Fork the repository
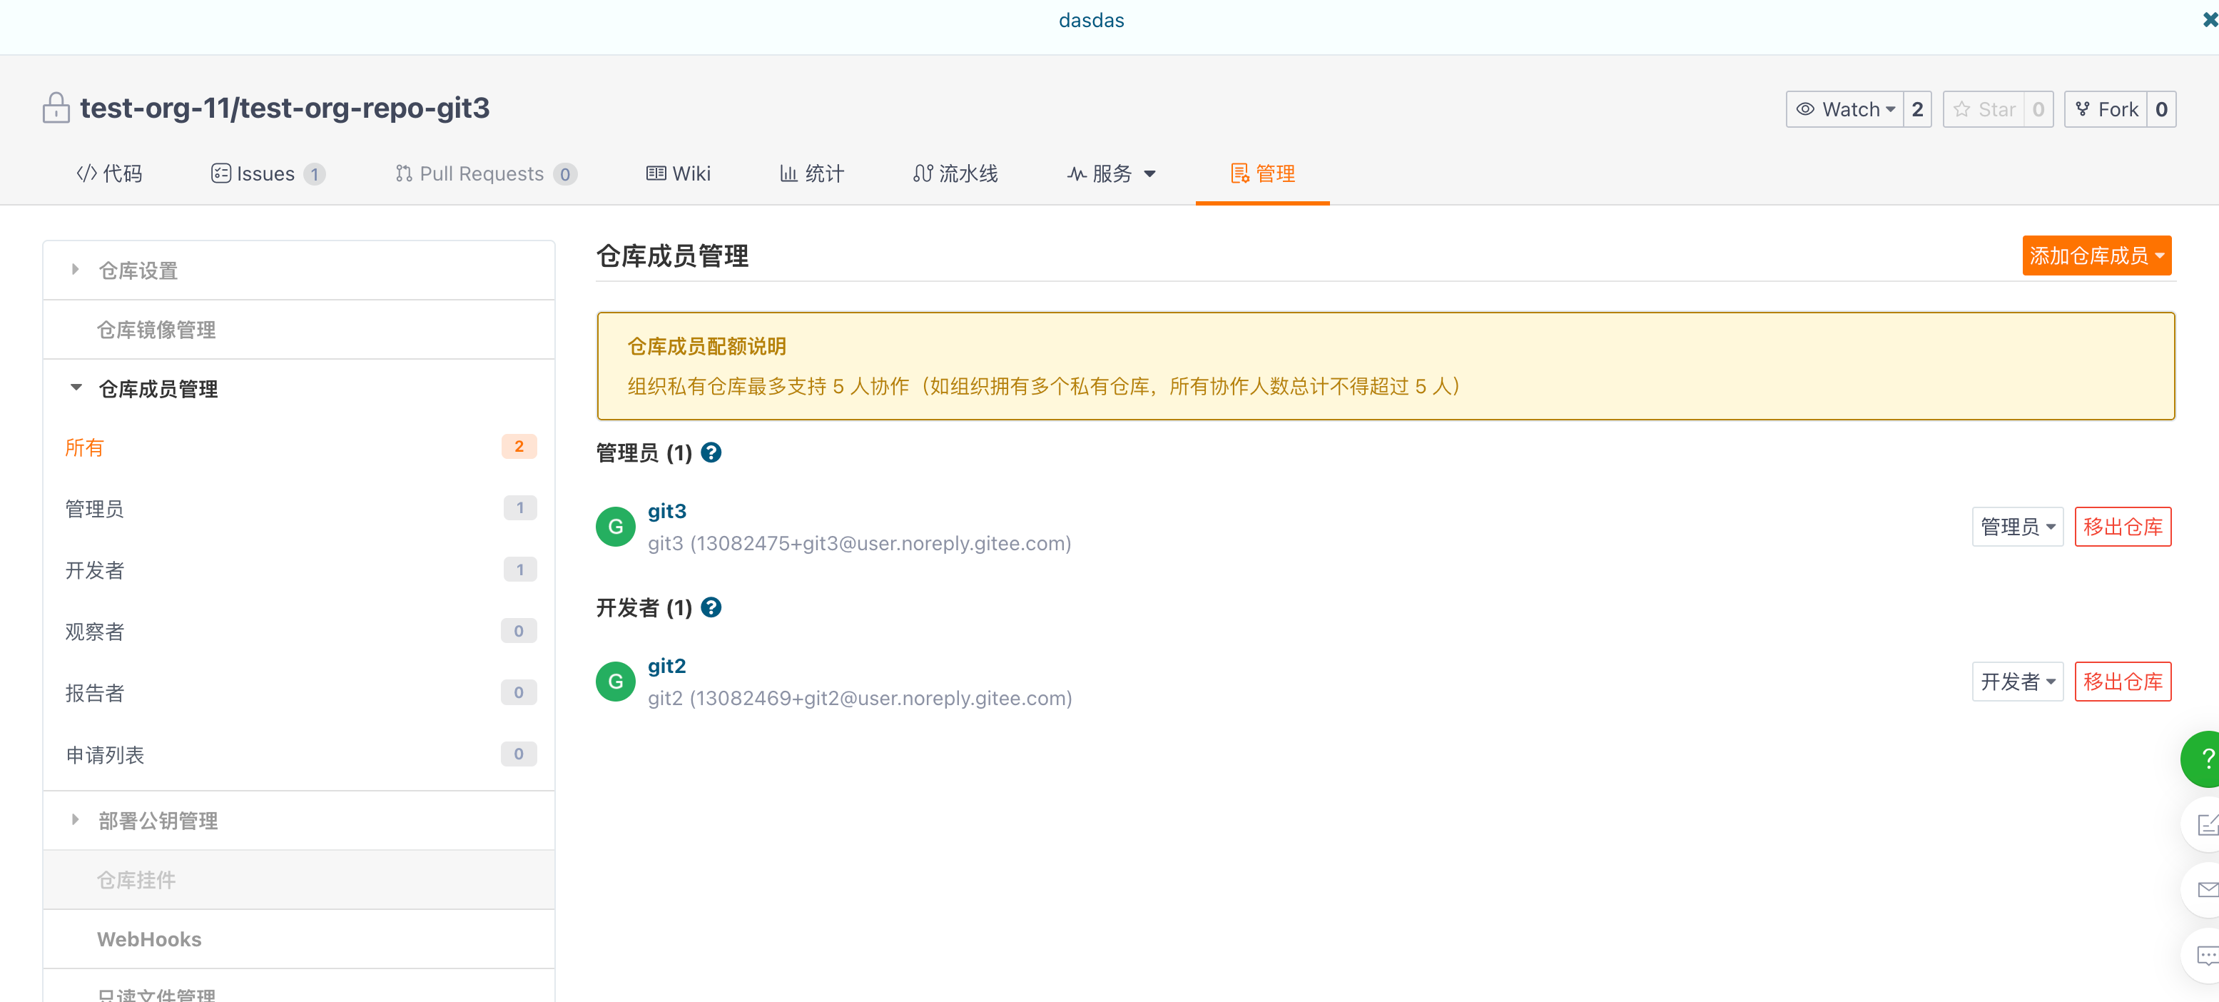The width and height of the screenshot is (2219, 1002). pos(2106,109)
